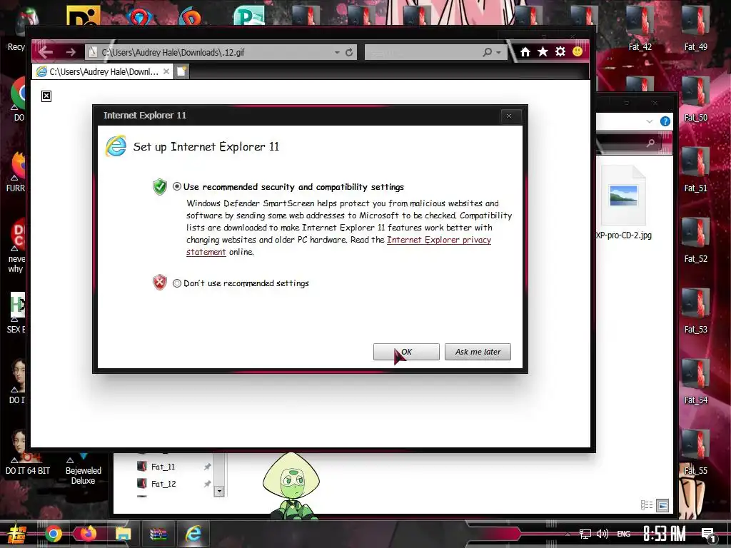Expand the search provider dropdown arrow
Image resolution: width=731 pixels, height=548 pixels.
coord(498,53)
